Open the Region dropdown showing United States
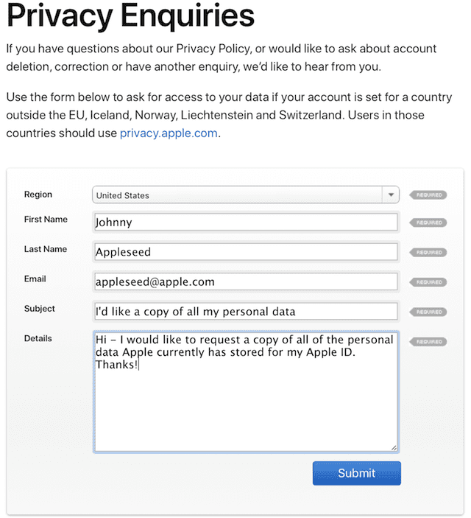 click(x=245, y=195)
